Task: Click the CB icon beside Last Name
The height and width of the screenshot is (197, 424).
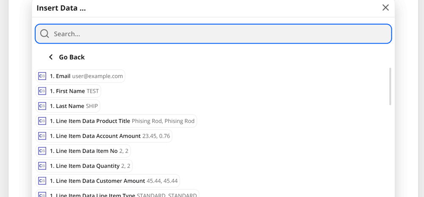Action: click(x=42, y=106)
